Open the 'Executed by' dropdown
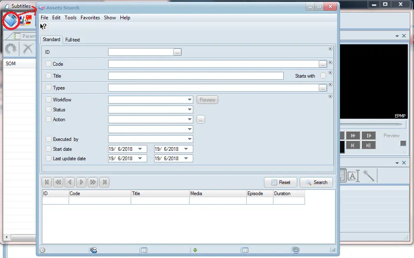Image resolution: width=414 pixels, height=258 pixels. coord(189,139)
